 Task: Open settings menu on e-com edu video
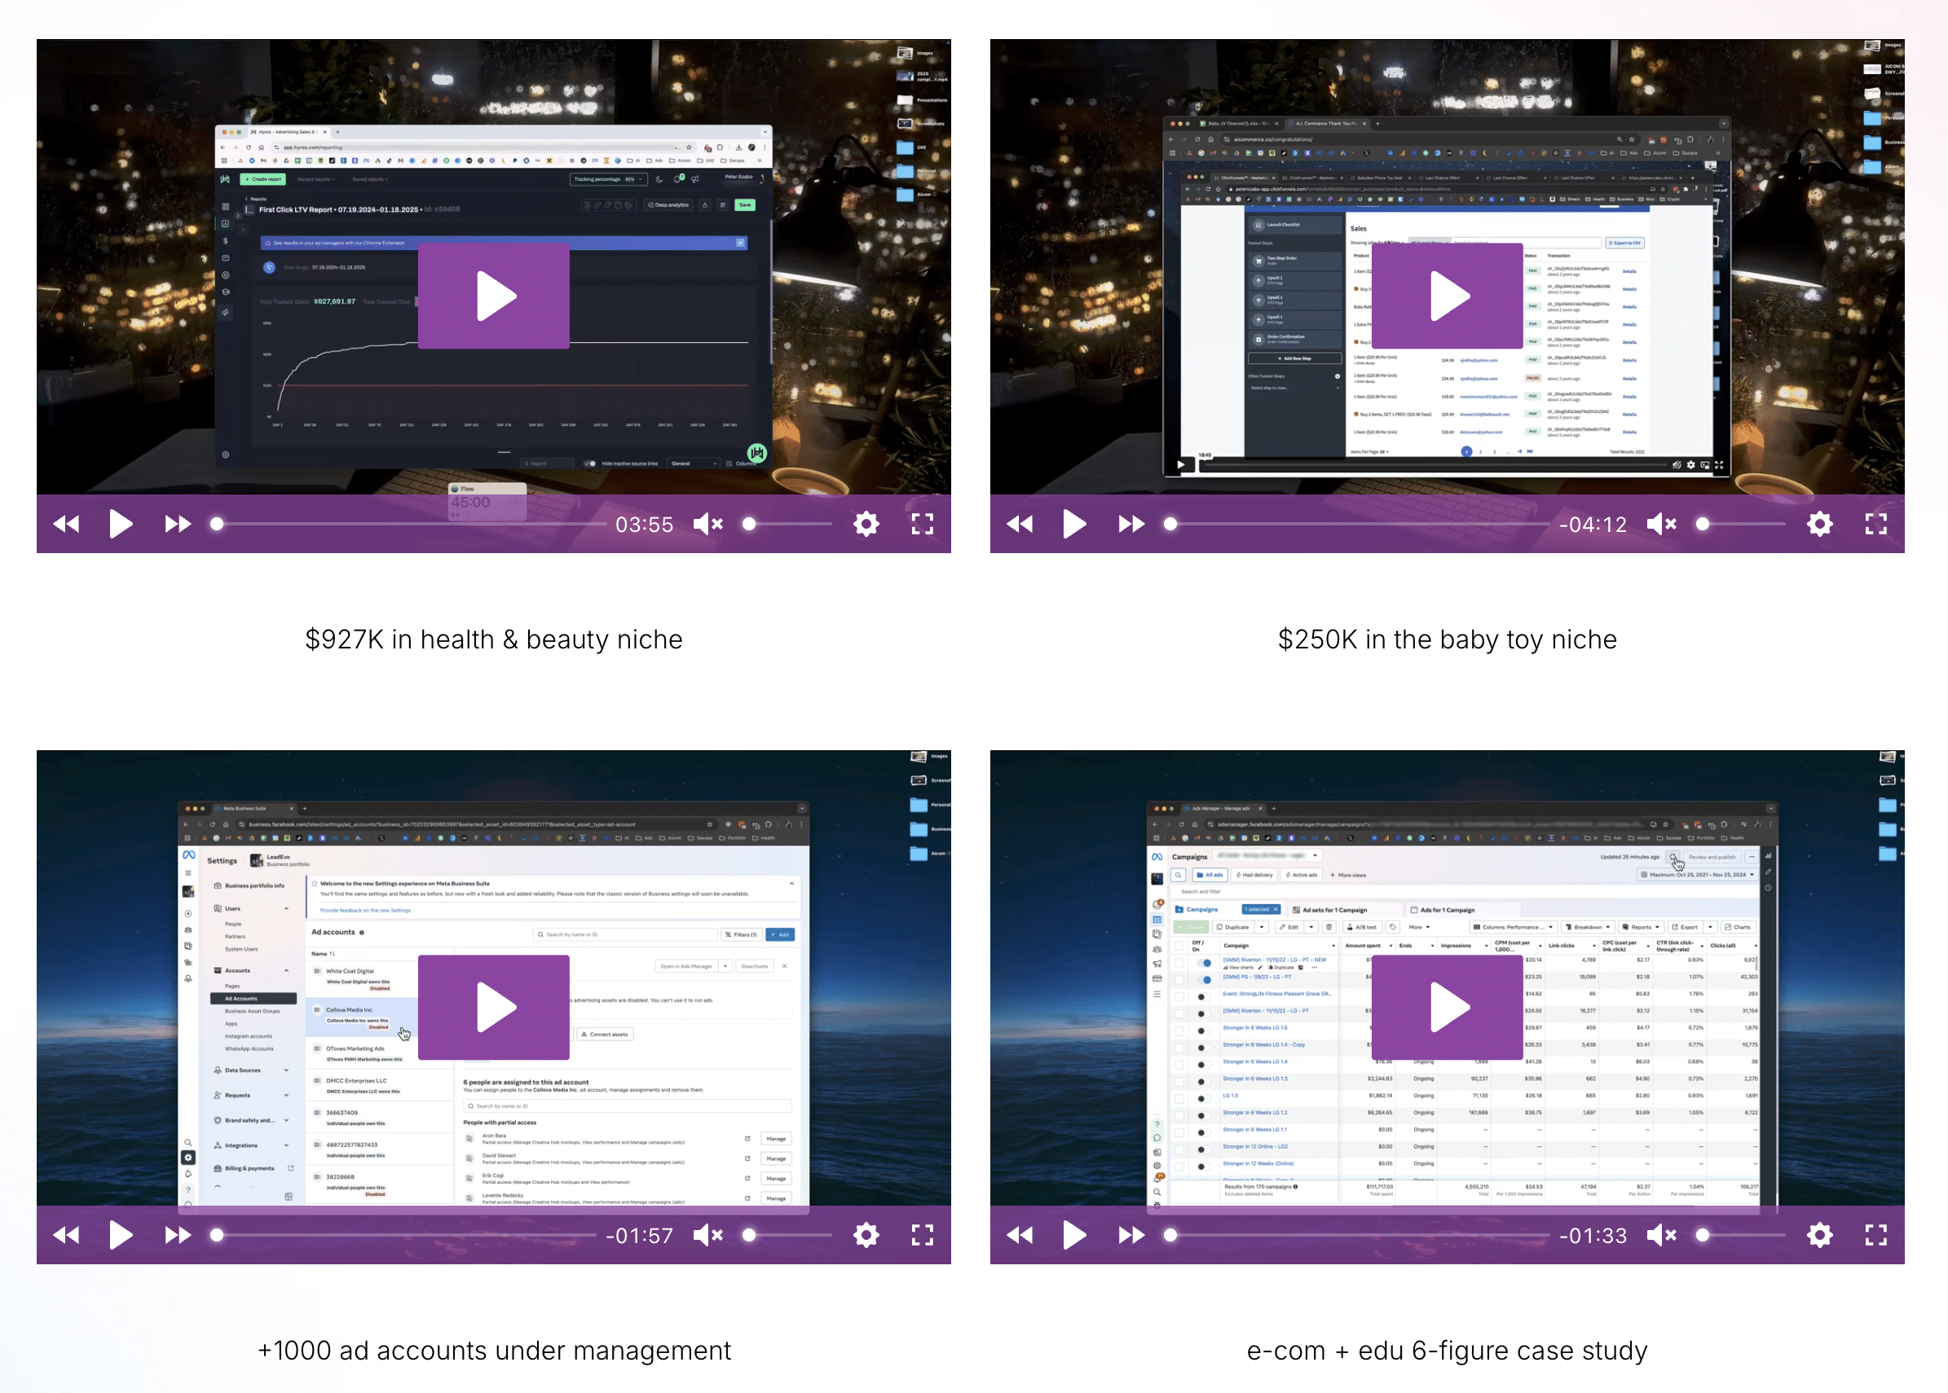point(1819,1235)
